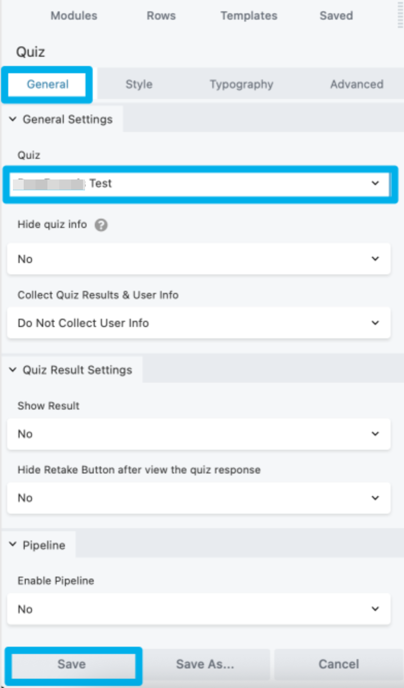Open the help tooltip beside Hide quiz info

coord(101,224)
